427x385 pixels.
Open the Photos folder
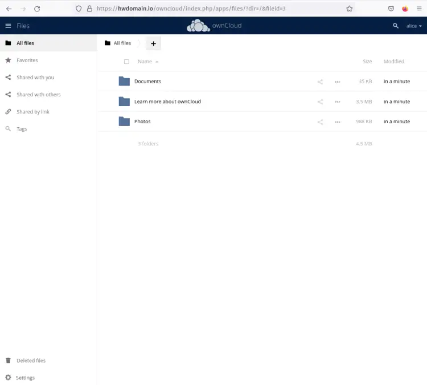pyautogui.click(x=142, y=121)
